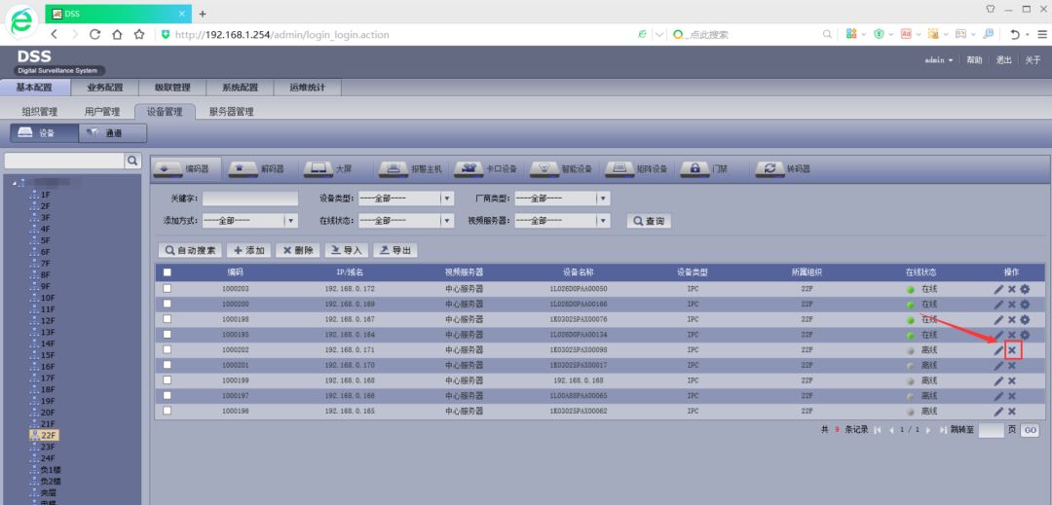Jump to last page in pagination

point(943,430)
